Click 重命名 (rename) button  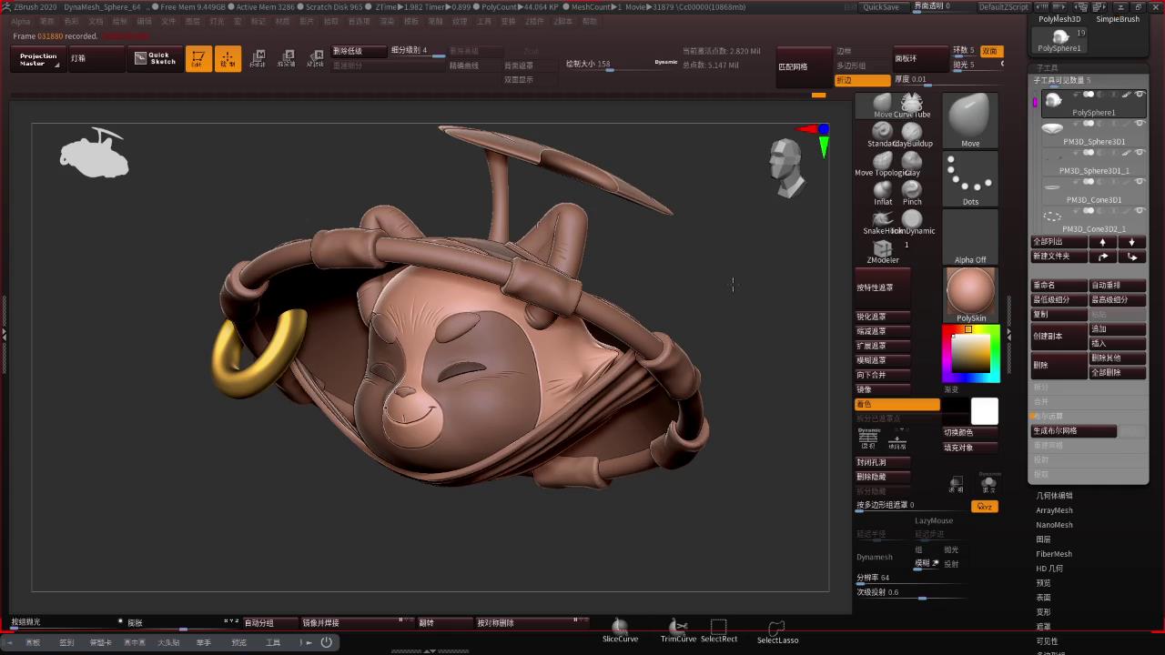click(1059, 286)
